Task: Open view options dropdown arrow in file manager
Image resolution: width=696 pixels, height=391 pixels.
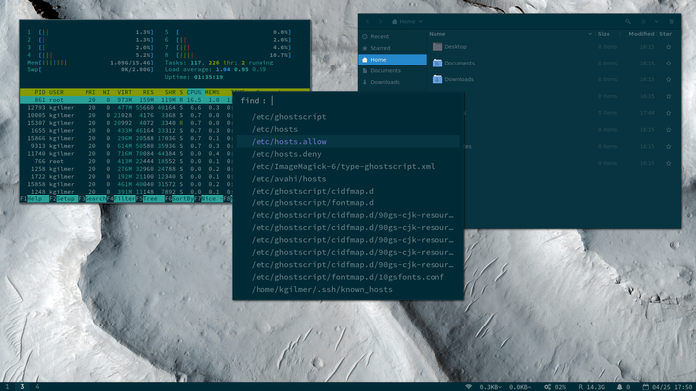Action: tap(656, 21)
